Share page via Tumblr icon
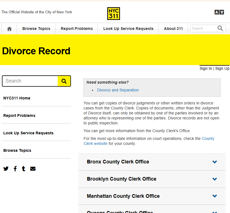This screenshot has height=213, width=230. (x=24, y=169)
